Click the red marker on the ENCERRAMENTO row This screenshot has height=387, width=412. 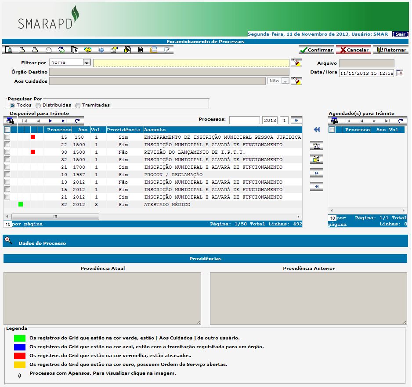pyautogui.click(x=33, y=137)
